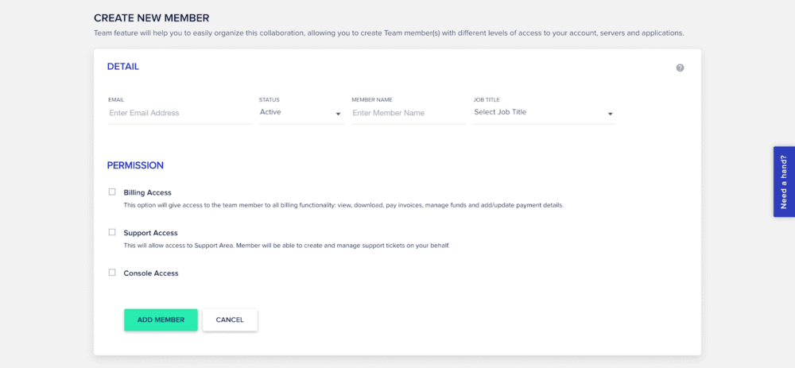Click the Console Access label text
This screenshot has width=795, height=368.
151,273
